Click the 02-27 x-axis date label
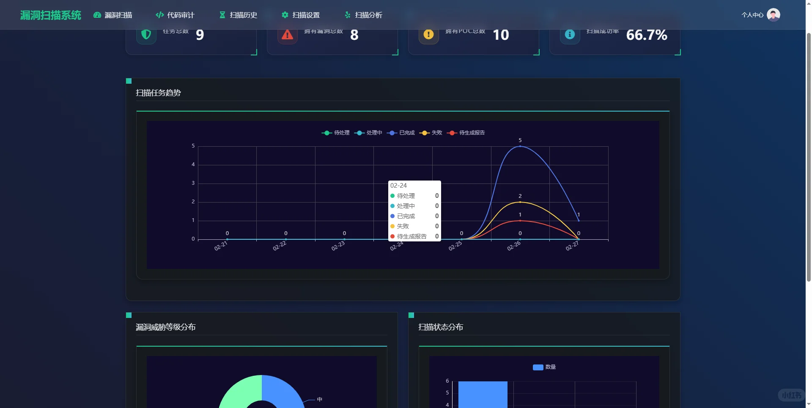812x408 pixels. coord(572,246)
